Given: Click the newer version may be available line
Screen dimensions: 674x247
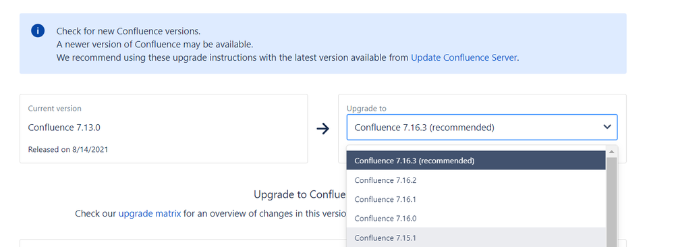Looking at the screenshot, I should click(x=155, y=45).
